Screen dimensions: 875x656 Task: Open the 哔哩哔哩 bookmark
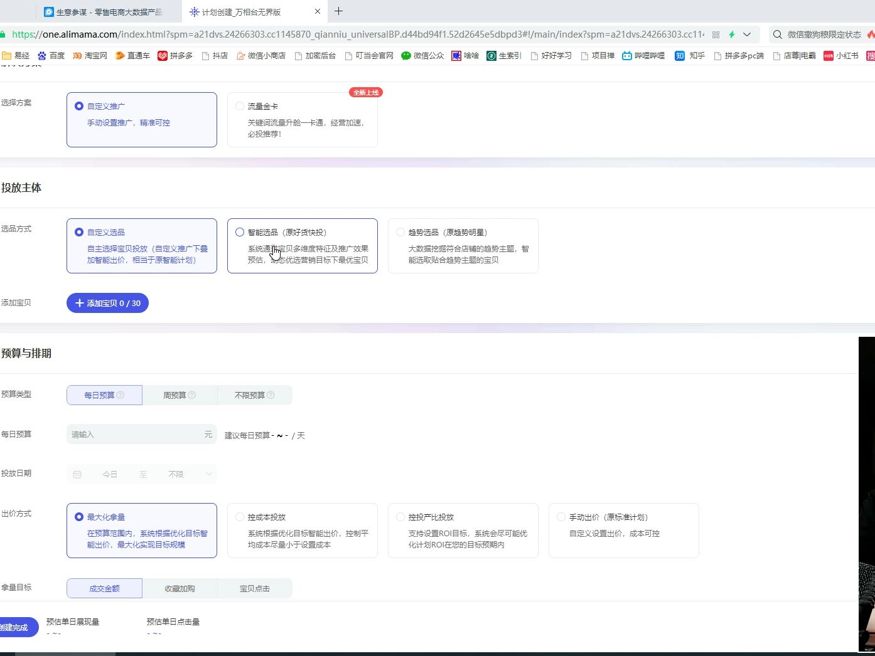tap(643, 56)
